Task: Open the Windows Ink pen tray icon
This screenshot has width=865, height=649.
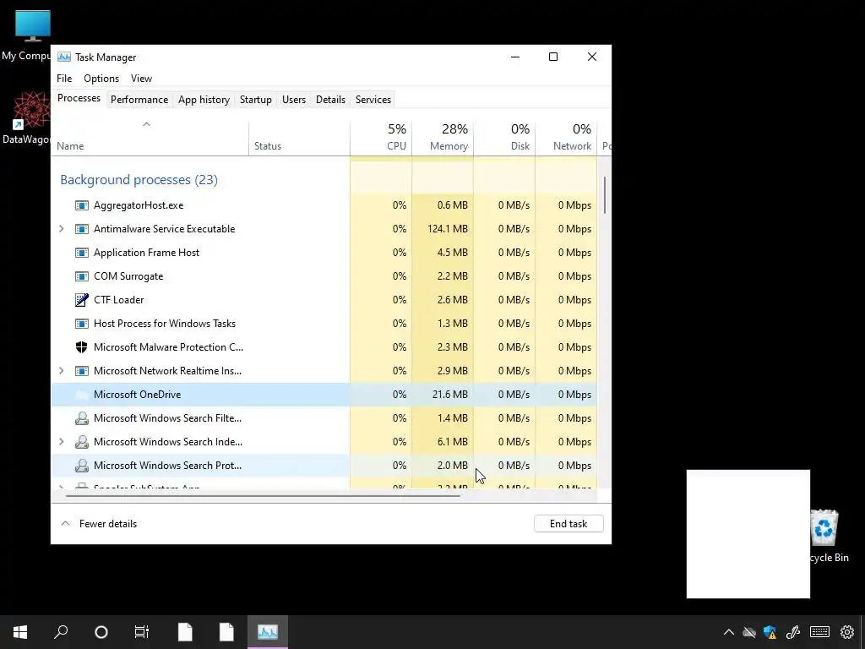Action: (x=793, y=632)
